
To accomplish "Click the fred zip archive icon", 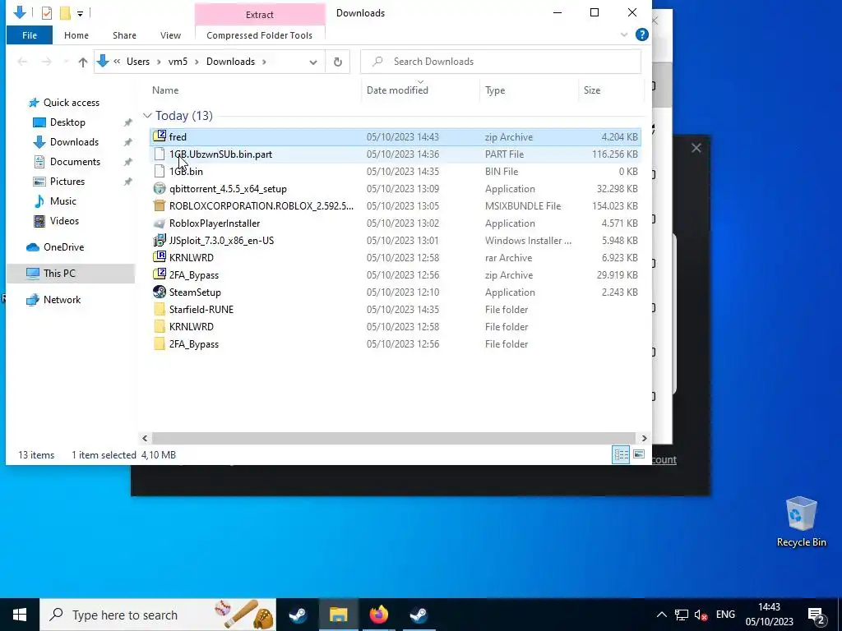I will [160, 136].
